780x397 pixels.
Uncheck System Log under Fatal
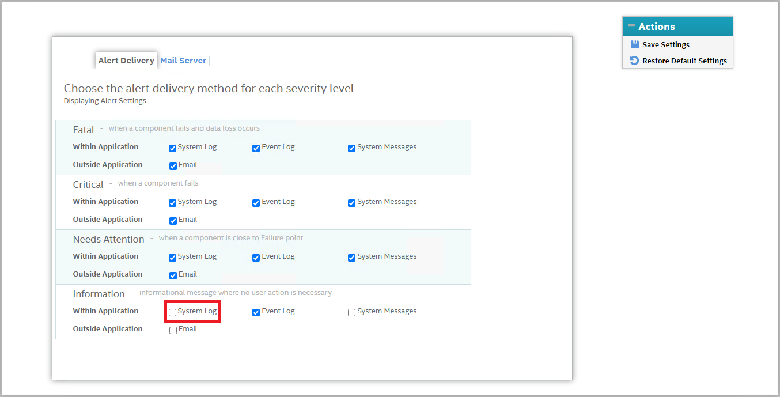tap(173, 148)
